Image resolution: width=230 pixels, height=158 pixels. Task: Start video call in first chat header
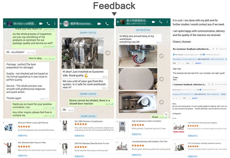(x=41, y=24)
